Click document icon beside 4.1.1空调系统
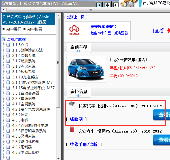The height and width of the screenshot is (160, 170). 8,104
